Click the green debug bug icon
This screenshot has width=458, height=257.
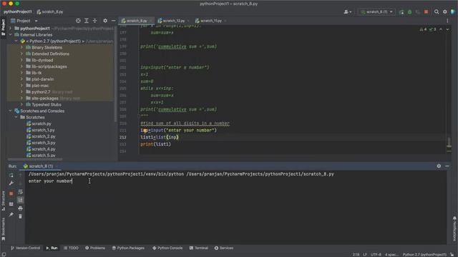pos(409,12)
